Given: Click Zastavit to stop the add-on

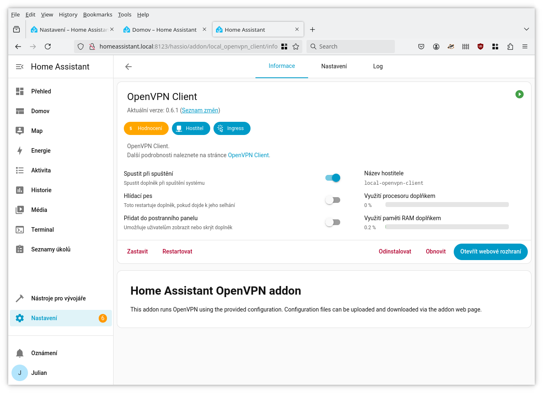Looking at the screenshot, I should click(x=137, y=251).
